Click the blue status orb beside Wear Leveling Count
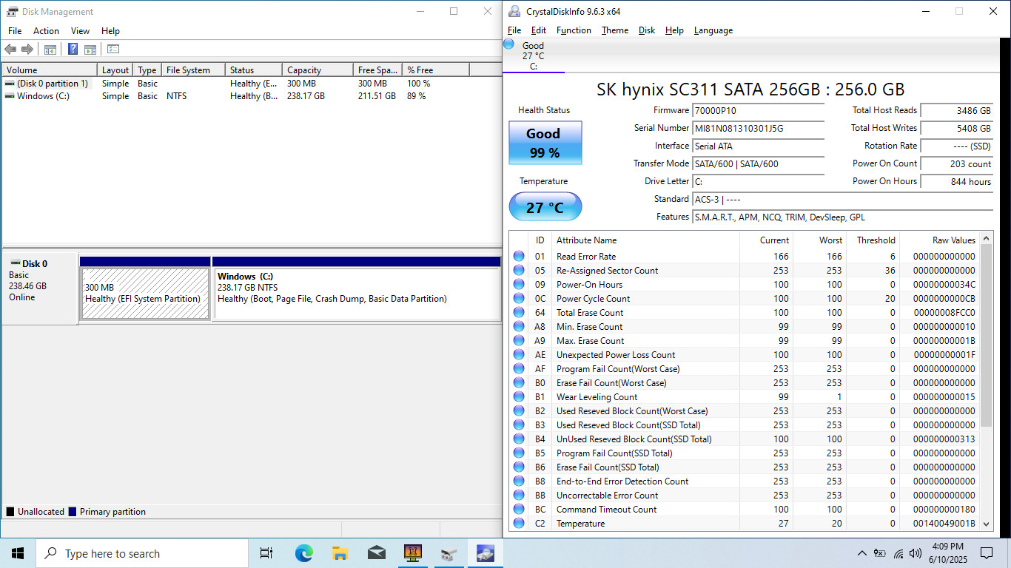 click(x=519, y=397)
